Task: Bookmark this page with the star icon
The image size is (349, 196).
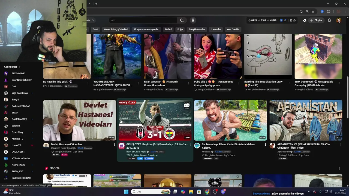Action: pos(313,11)
